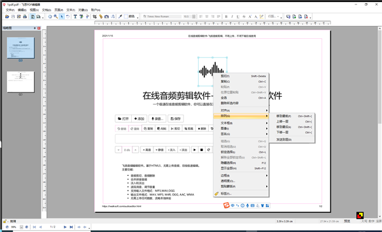Click the camera snapshot tool icon
This screenshot has height=232, width=382.
pyautogui.click(x=106, y=17)
